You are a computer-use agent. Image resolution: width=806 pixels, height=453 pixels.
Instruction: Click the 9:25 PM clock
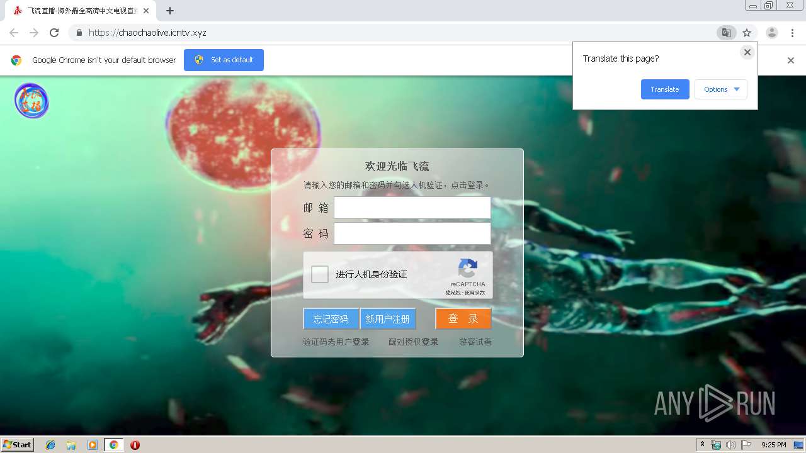[x=773, y=445]
